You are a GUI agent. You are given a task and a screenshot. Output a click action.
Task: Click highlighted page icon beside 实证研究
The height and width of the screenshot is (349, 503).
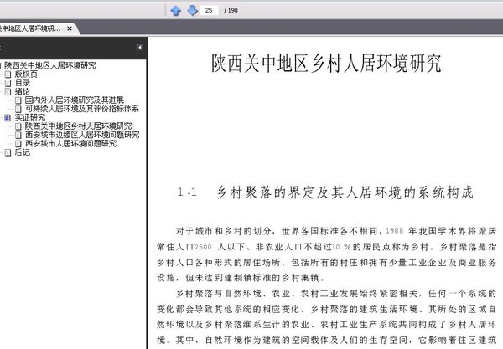[x=8, y=118]
